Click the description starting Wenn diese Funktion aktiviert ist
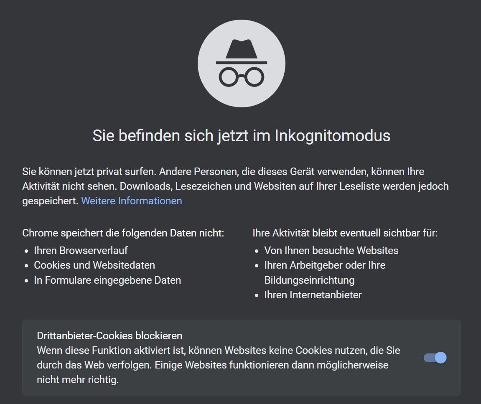Screen dimensions: 481x404 [x=219, y=365]
